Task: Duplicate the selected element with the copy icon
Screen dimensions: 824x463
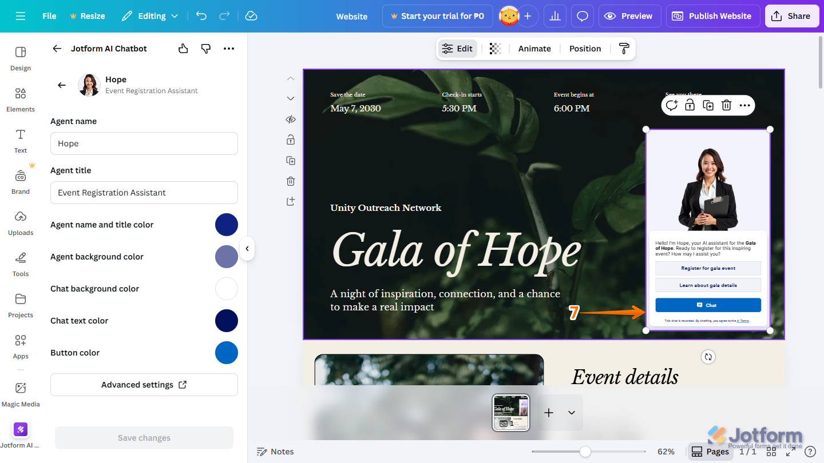Action: [x=708, y=105]
